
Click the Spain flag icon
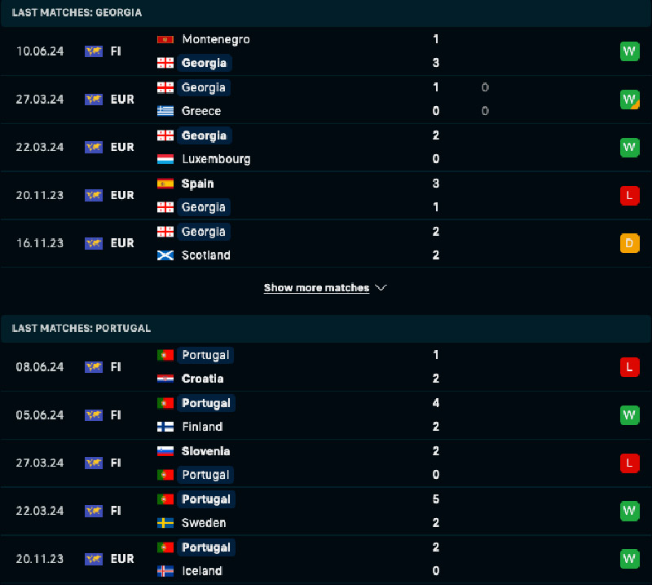pos(165,184)
